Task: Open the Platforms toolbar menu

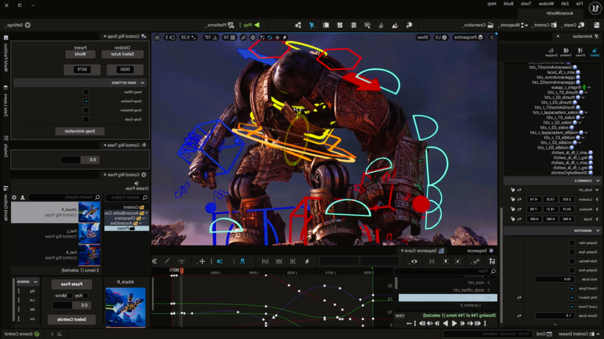Action: pyautogui.click(x=221, y=25)
